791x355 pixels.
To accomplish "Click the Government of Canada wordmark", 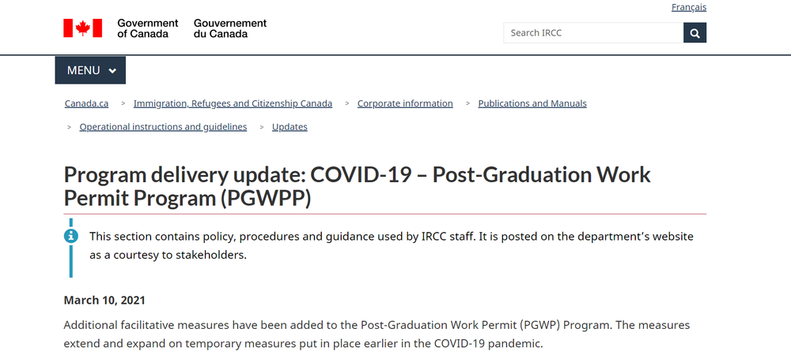I will (x=147, y=28).
